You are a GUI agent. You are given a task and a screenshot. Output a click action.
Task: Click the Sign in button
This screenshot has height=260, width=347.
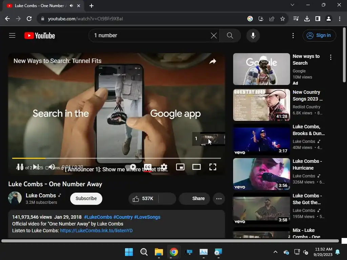click(319, 35)
